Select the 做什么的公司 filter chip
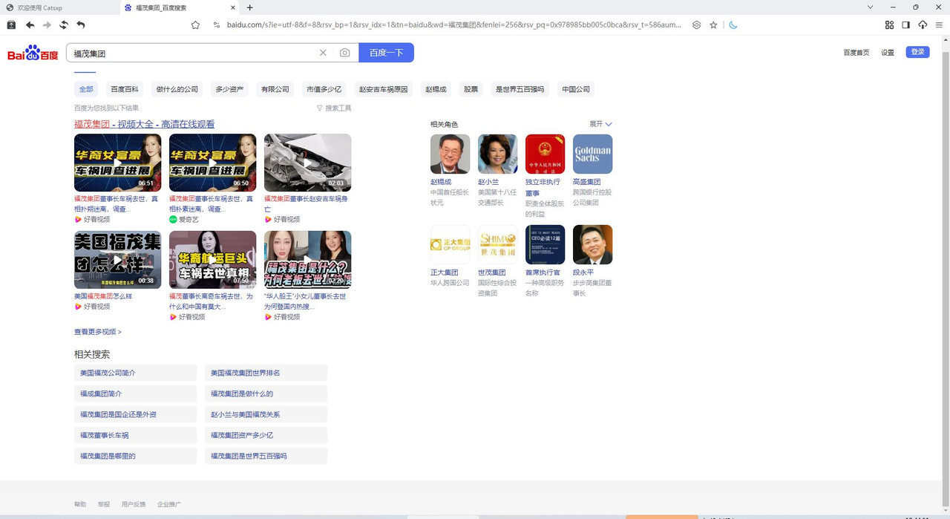Image resolution: width=950 pixels, height=519 pixels. point(177,89)
